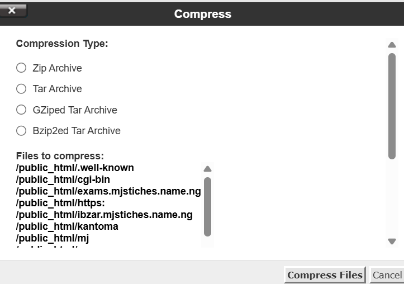Click the /public_html/https: entry
This screenshot has width=404, height=284.
[x=60, y=203]
